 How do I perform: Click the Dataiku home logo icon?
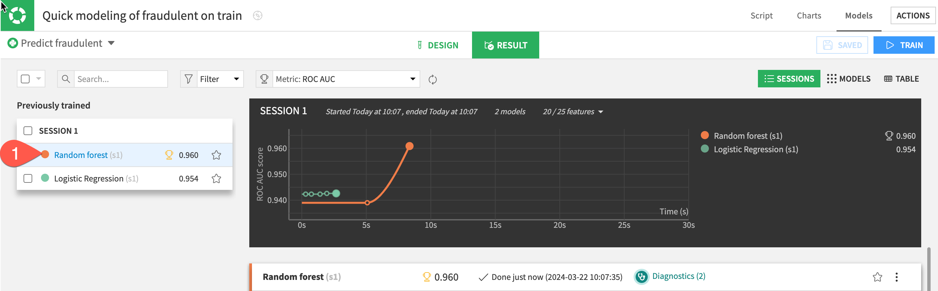click(17, 15)
